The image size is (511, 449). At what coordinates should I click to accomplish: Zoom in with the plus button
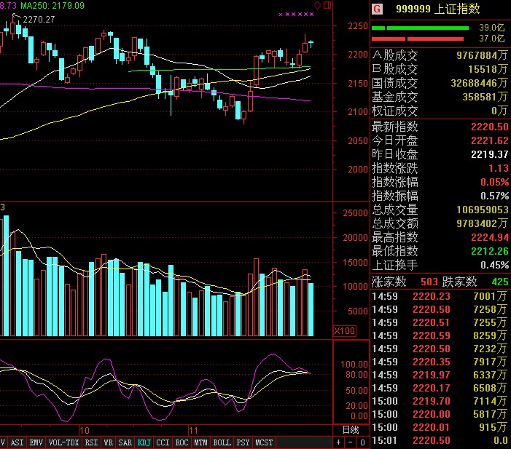tap(339, 442)
